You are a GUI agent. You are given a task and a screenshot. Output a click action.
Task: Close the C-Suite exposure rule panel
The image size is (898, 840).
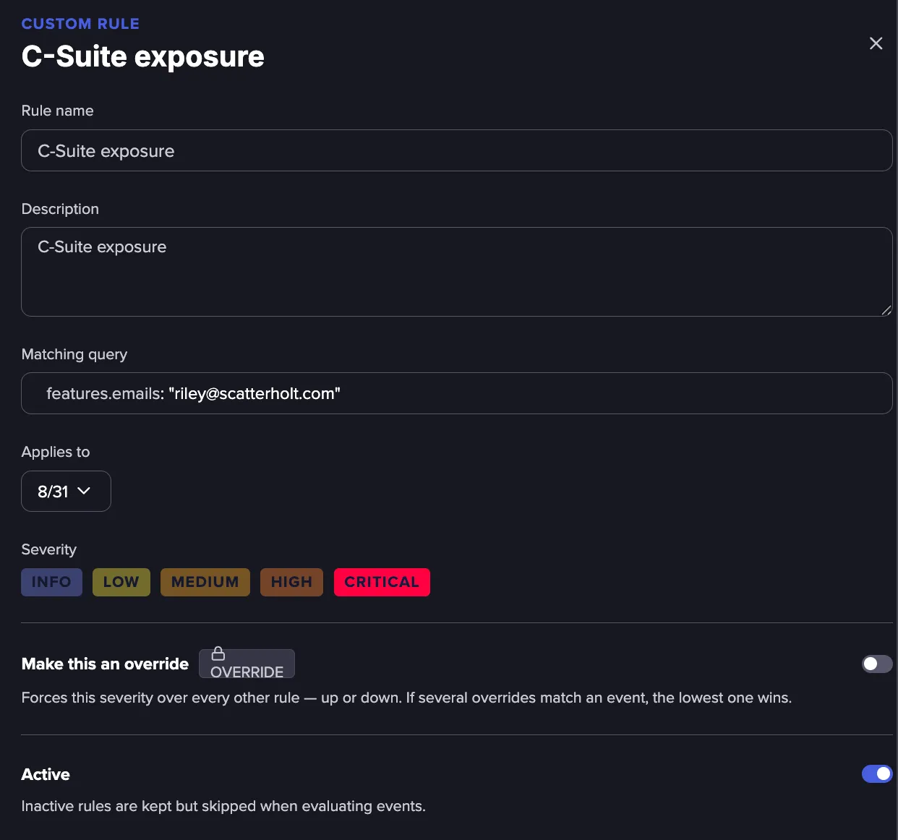coord(876,43)
